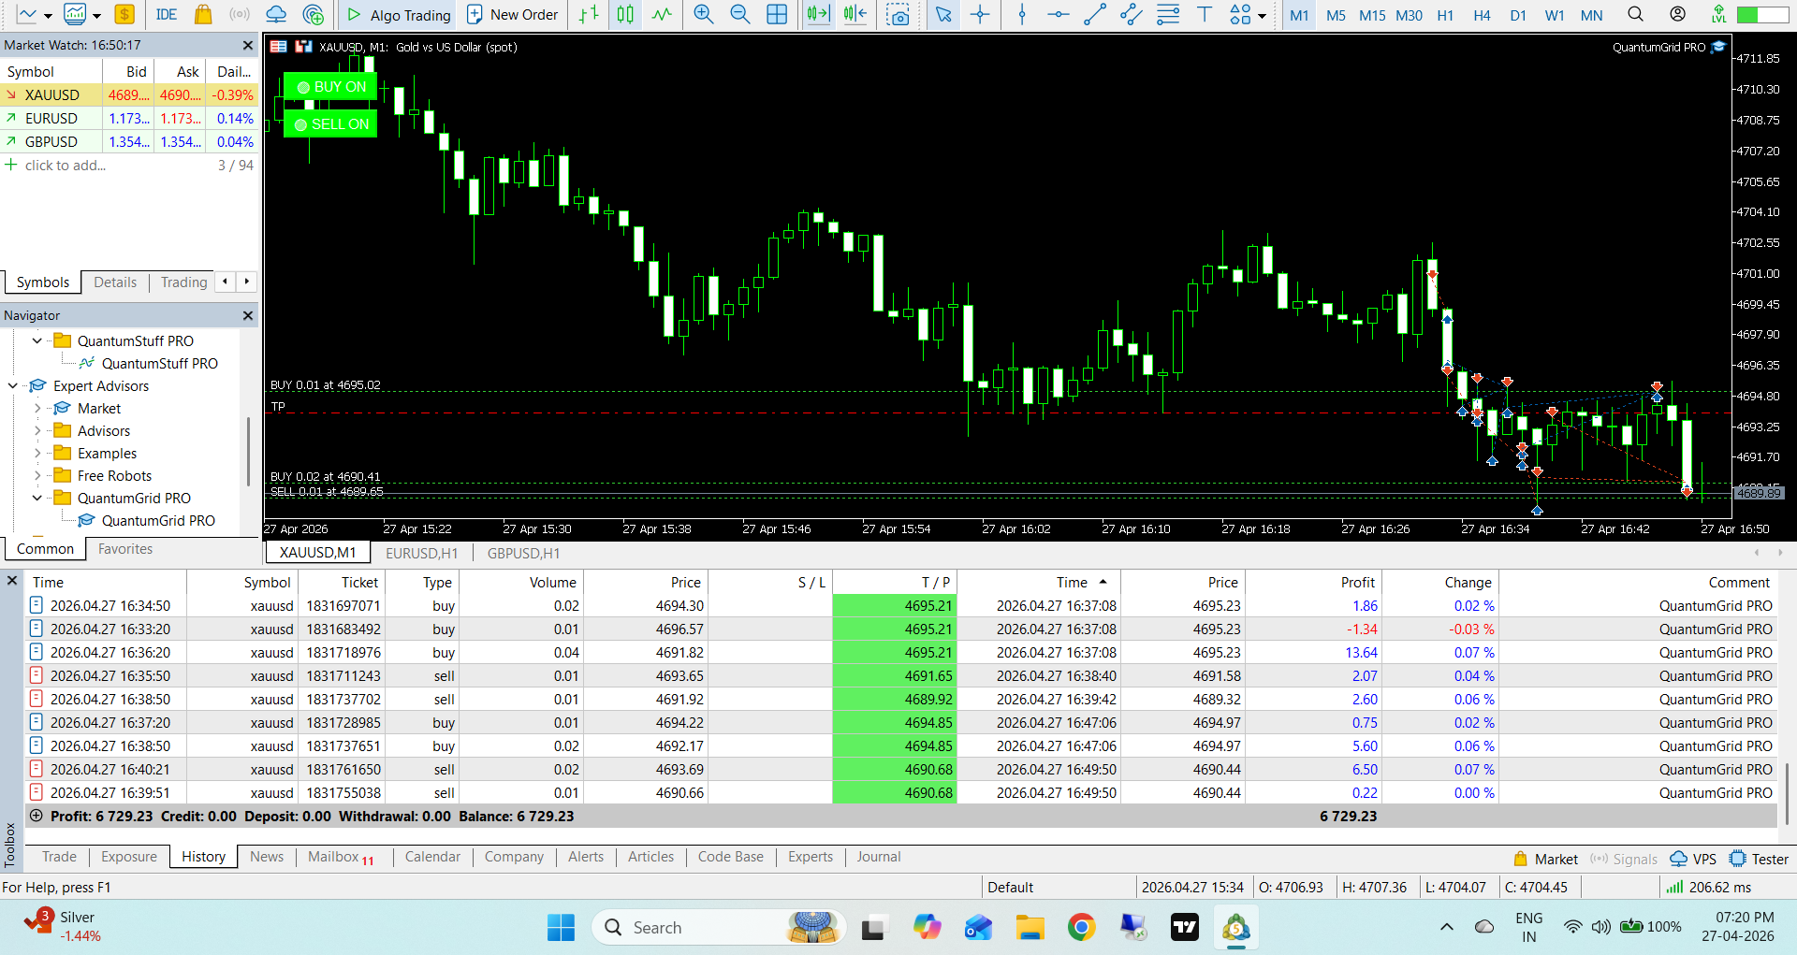Open the cloud VPS icon in top toolbar
Screen dimensions: 1797x955
pos(276,14)
